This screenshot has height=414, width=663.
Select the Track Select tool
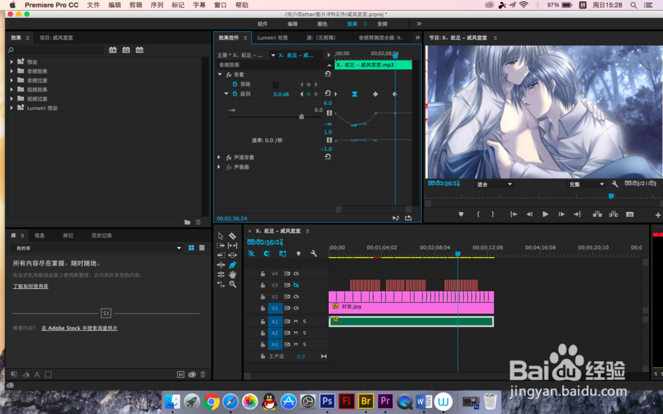(x=221, y=246)
